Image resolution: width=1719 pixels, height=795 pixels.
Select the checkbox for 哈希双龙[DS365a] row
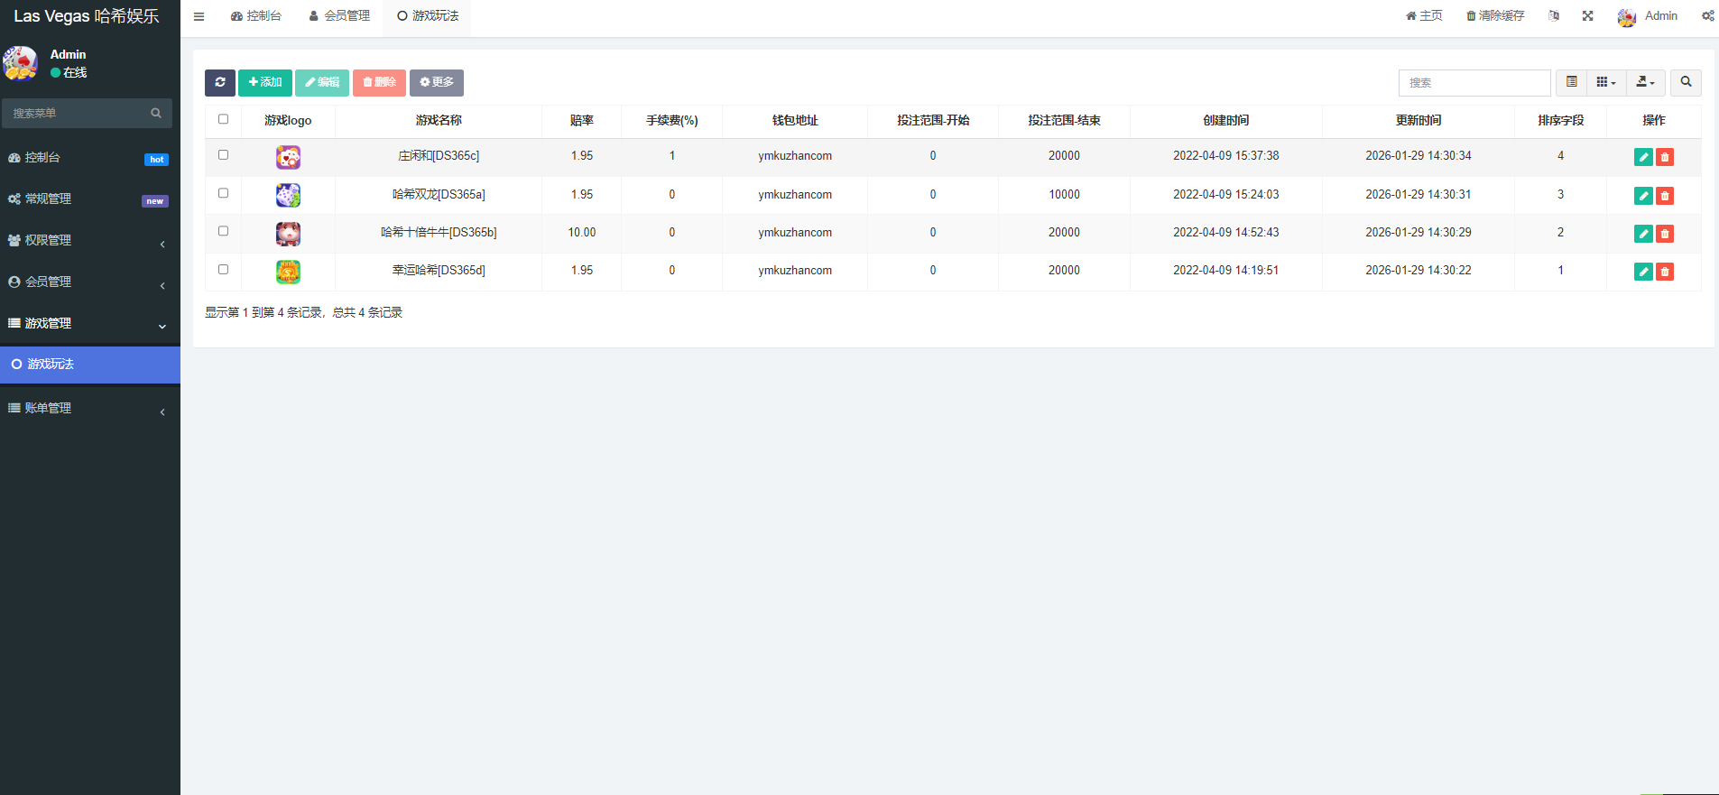tap(223, 193)
